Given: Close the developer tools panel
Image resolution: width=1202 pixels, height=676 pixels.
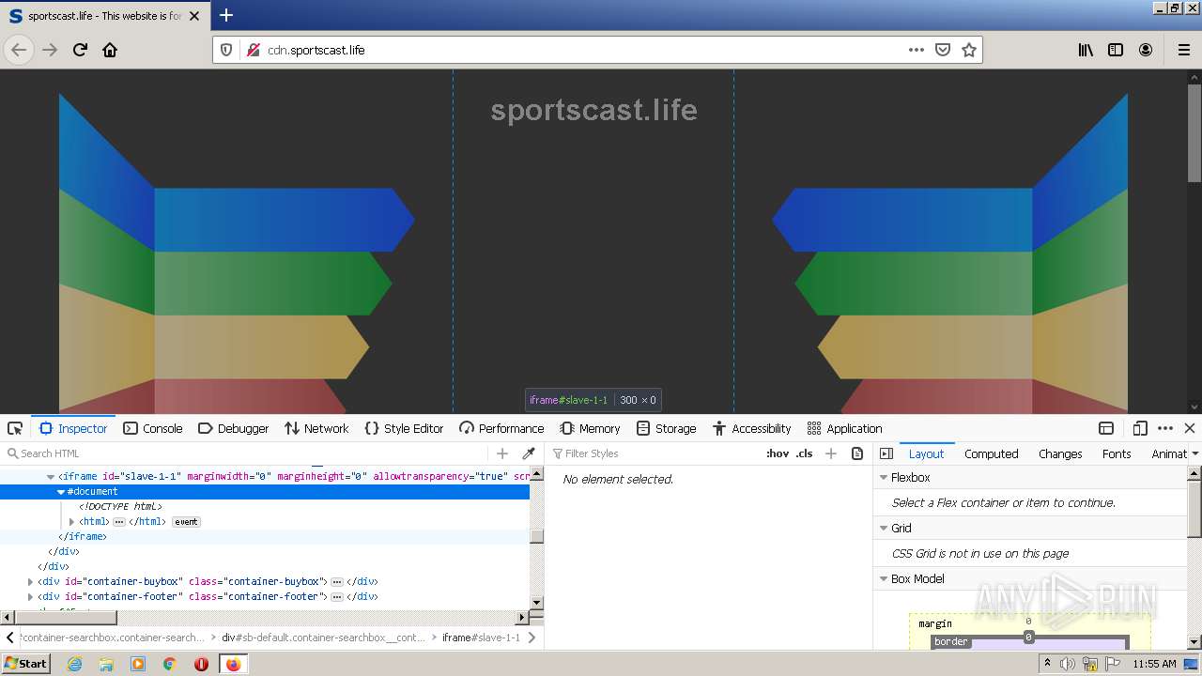Looking at the screenshot, I should [x=1190, y=428].
